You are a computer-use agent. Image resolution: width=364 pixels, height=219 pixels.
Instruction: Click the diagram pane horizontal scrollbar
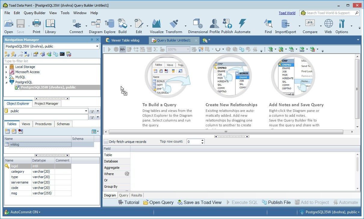(x=226, y=132)
